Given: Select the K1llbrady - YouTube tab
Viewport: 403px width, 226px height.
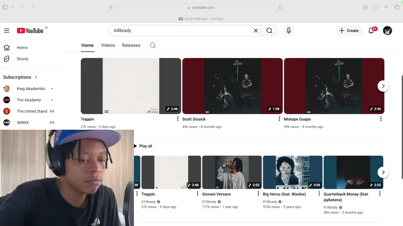Looking at the screenshot, I should [x=201, y=19].
